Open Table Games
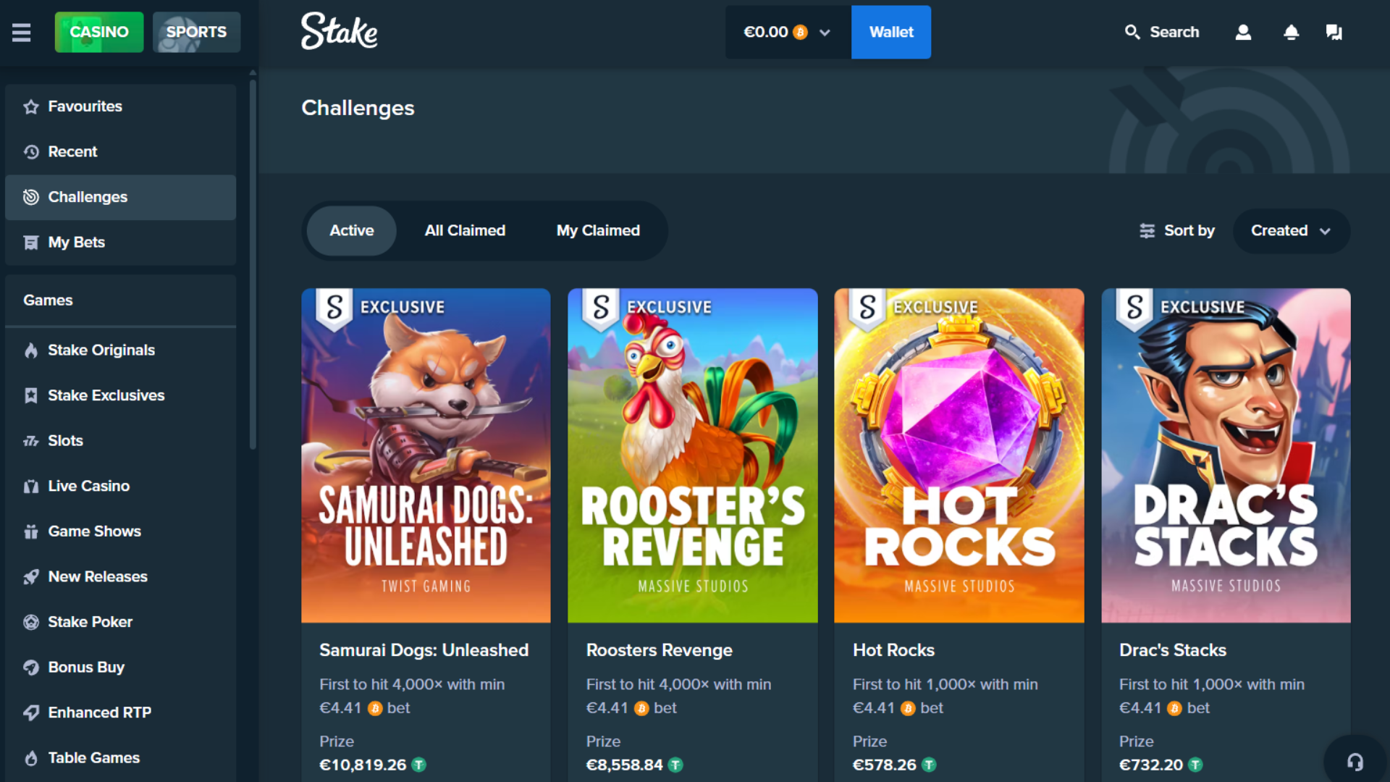The height and width of the screenshot is (782, 1390). pos(120,758)
